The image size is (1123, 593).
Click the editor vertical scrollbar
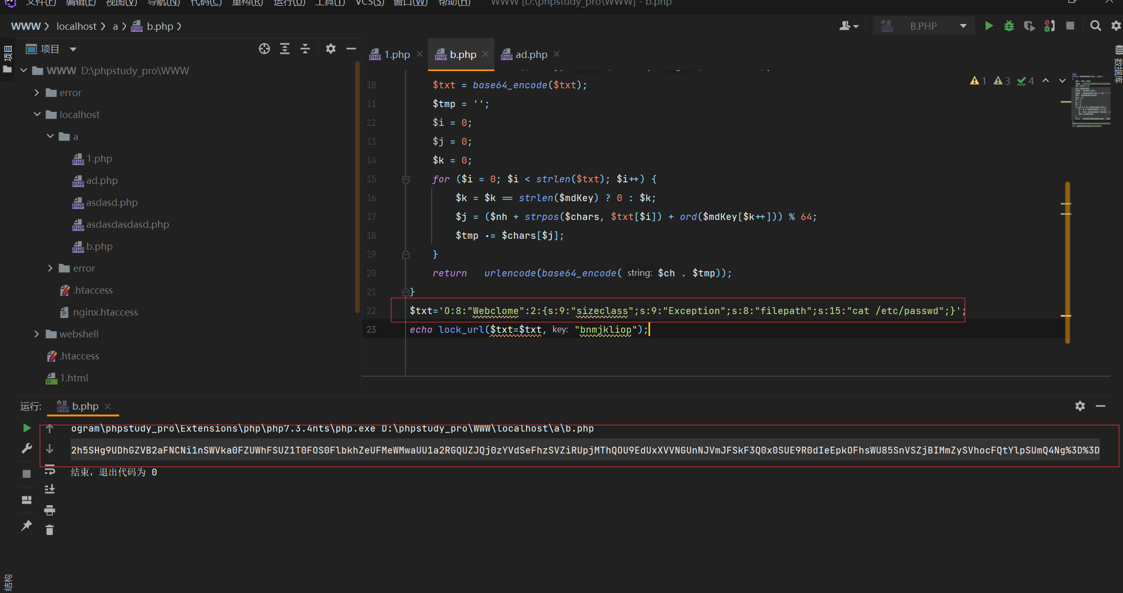click(x=1067, y=261)
